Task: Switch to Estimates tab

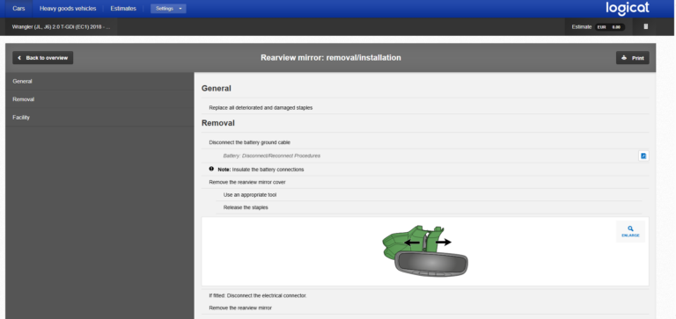Action: 123,9
